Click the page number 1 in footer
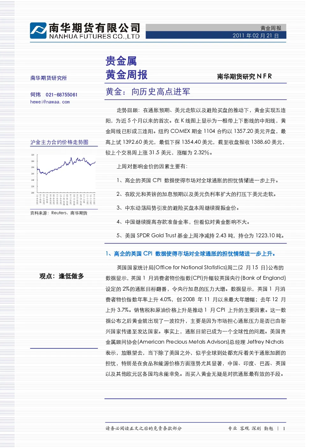The height and width of the screenshot is (448, 316). pyautogui.click(x=284, y=429)
